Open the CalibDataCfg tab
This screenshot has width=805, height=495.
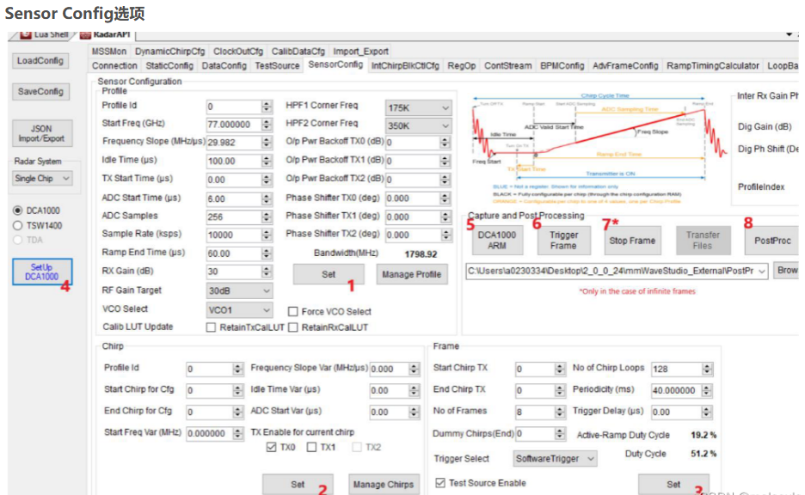click(298, 52)
